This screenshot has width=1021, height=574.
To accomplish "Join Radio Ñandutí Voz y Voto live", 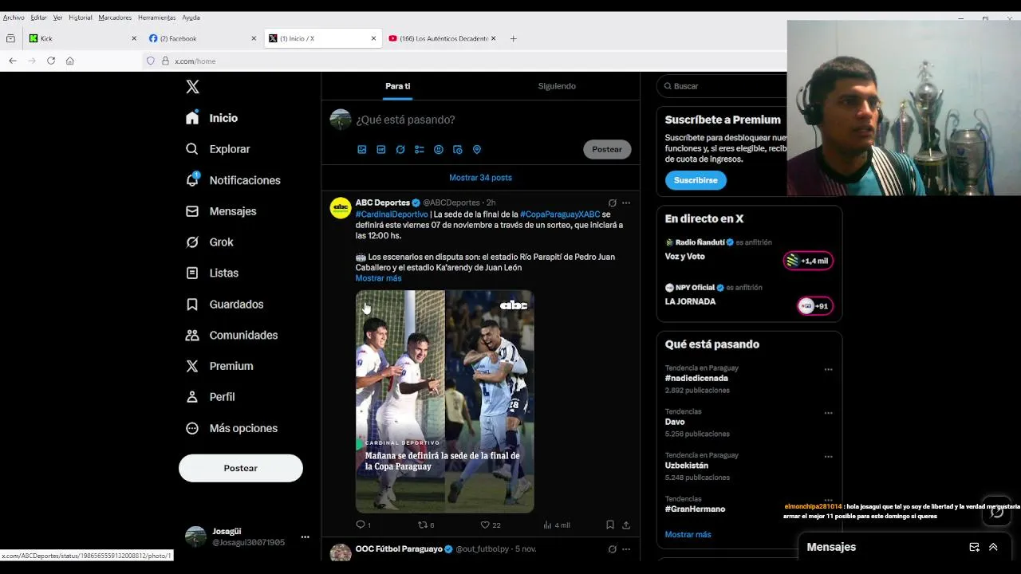I will click(x=808, y=261).
